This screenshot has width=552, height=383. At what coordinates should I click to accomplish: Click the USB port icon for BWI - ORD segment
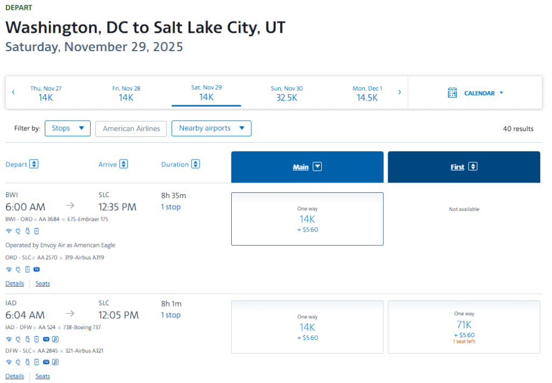[27, 231]
